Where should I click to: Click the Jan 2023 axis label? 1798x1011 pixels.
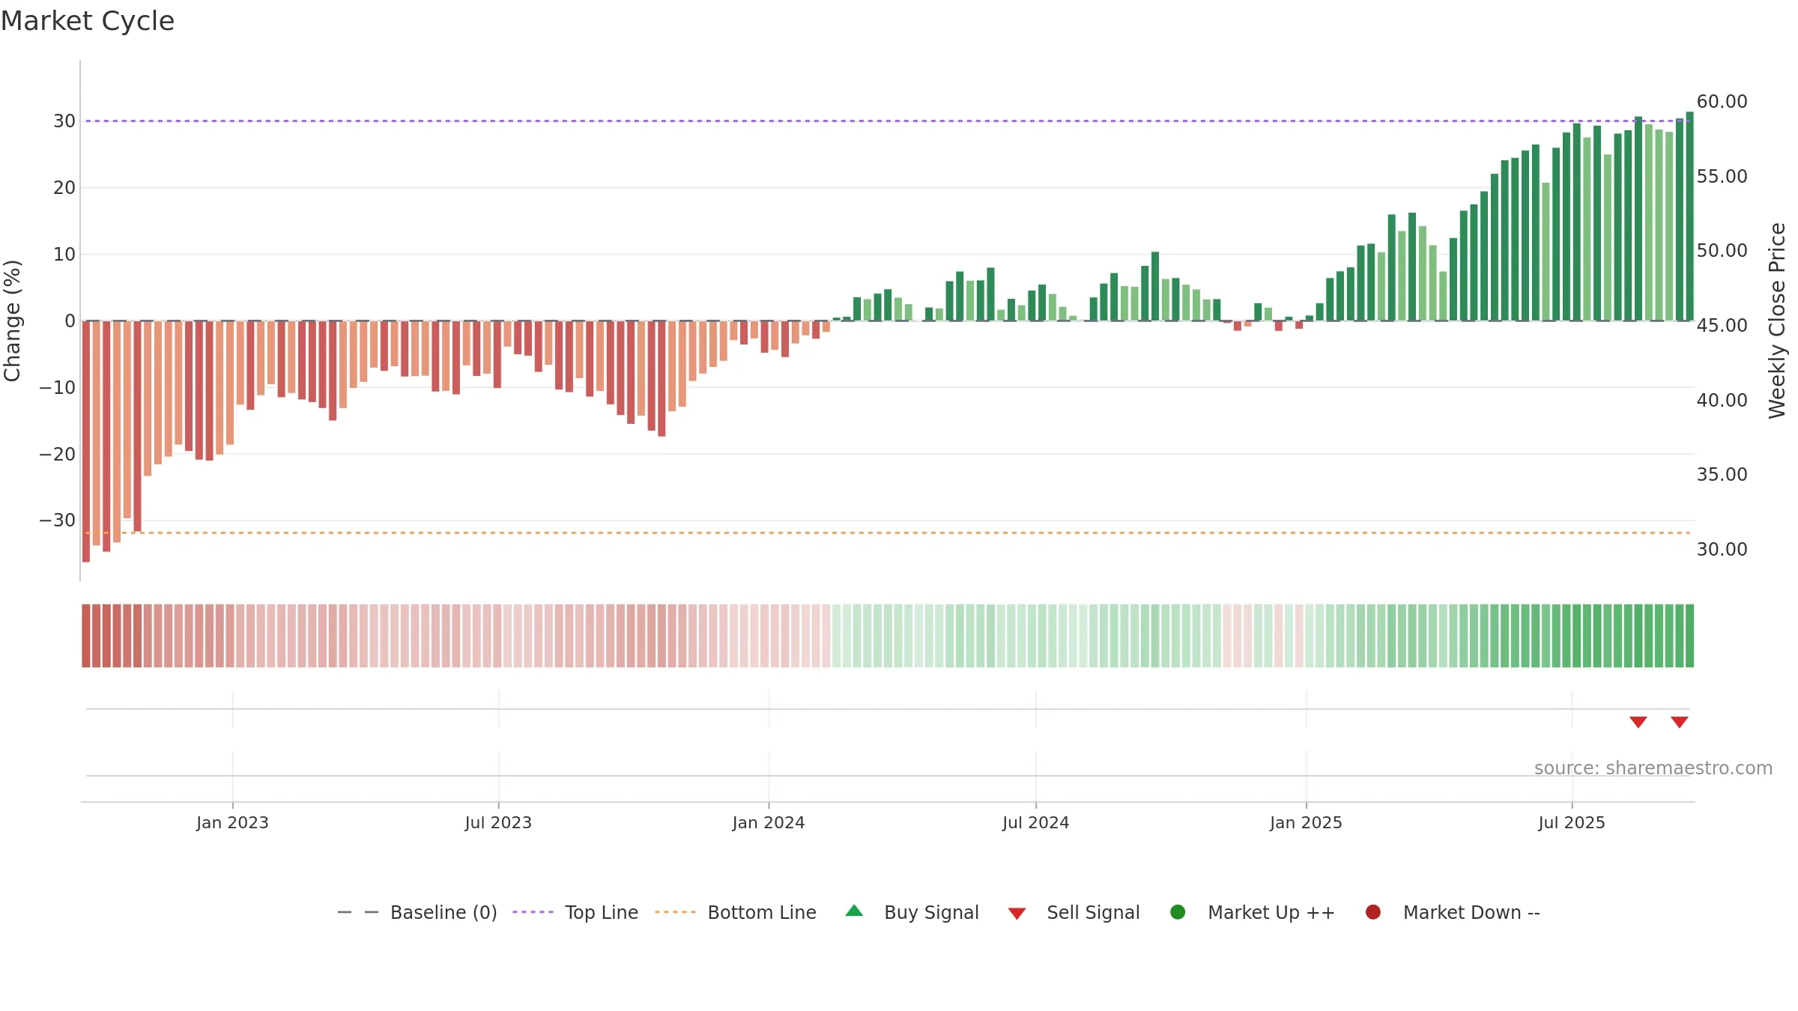(232, 823)
